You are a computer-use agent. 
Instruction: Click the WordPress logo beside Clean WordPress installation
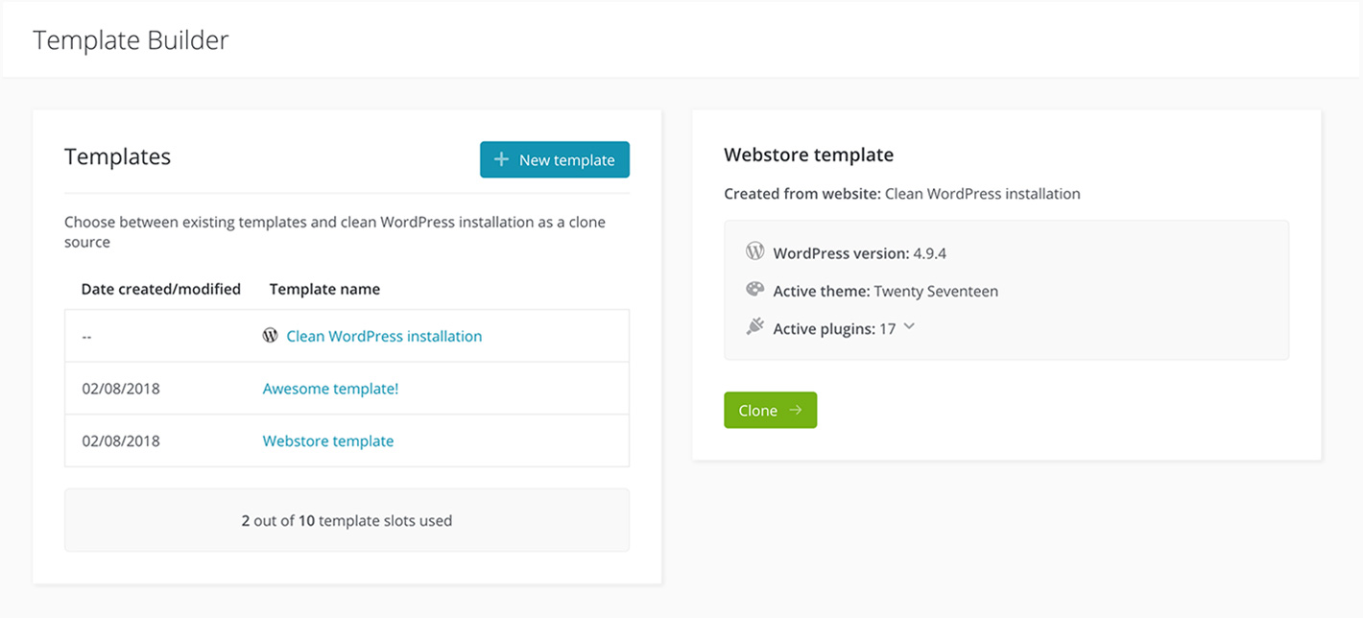(x=271, y=336)
